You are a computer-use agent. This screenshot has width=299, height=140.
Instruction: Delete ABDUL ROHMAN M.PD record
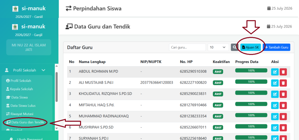pos(283,72)
